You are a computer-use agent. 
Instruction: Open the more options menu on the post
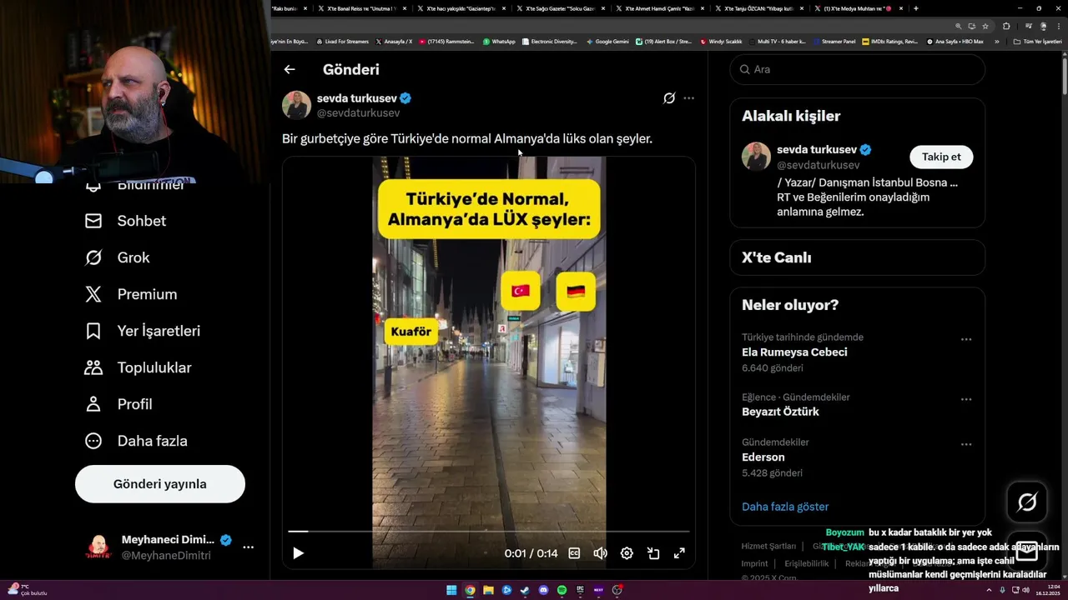coord(688,98)
